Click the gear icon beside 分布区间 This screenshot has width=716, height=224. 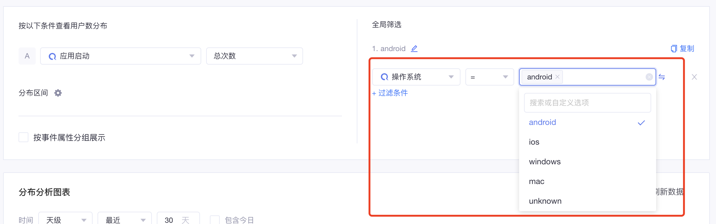58,93
